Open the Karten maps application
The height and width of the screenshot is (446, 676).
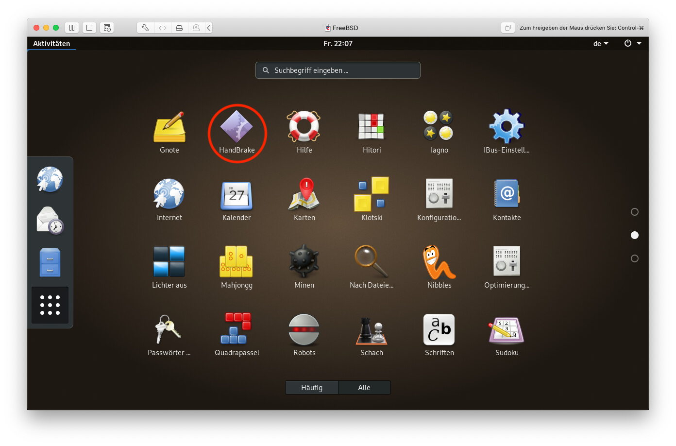304,195
